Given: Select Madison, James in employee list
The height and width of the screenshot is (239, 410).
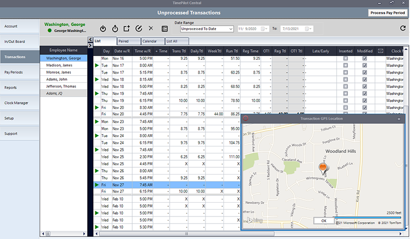Looking at the screenshot, I should (x=59, y=66).
